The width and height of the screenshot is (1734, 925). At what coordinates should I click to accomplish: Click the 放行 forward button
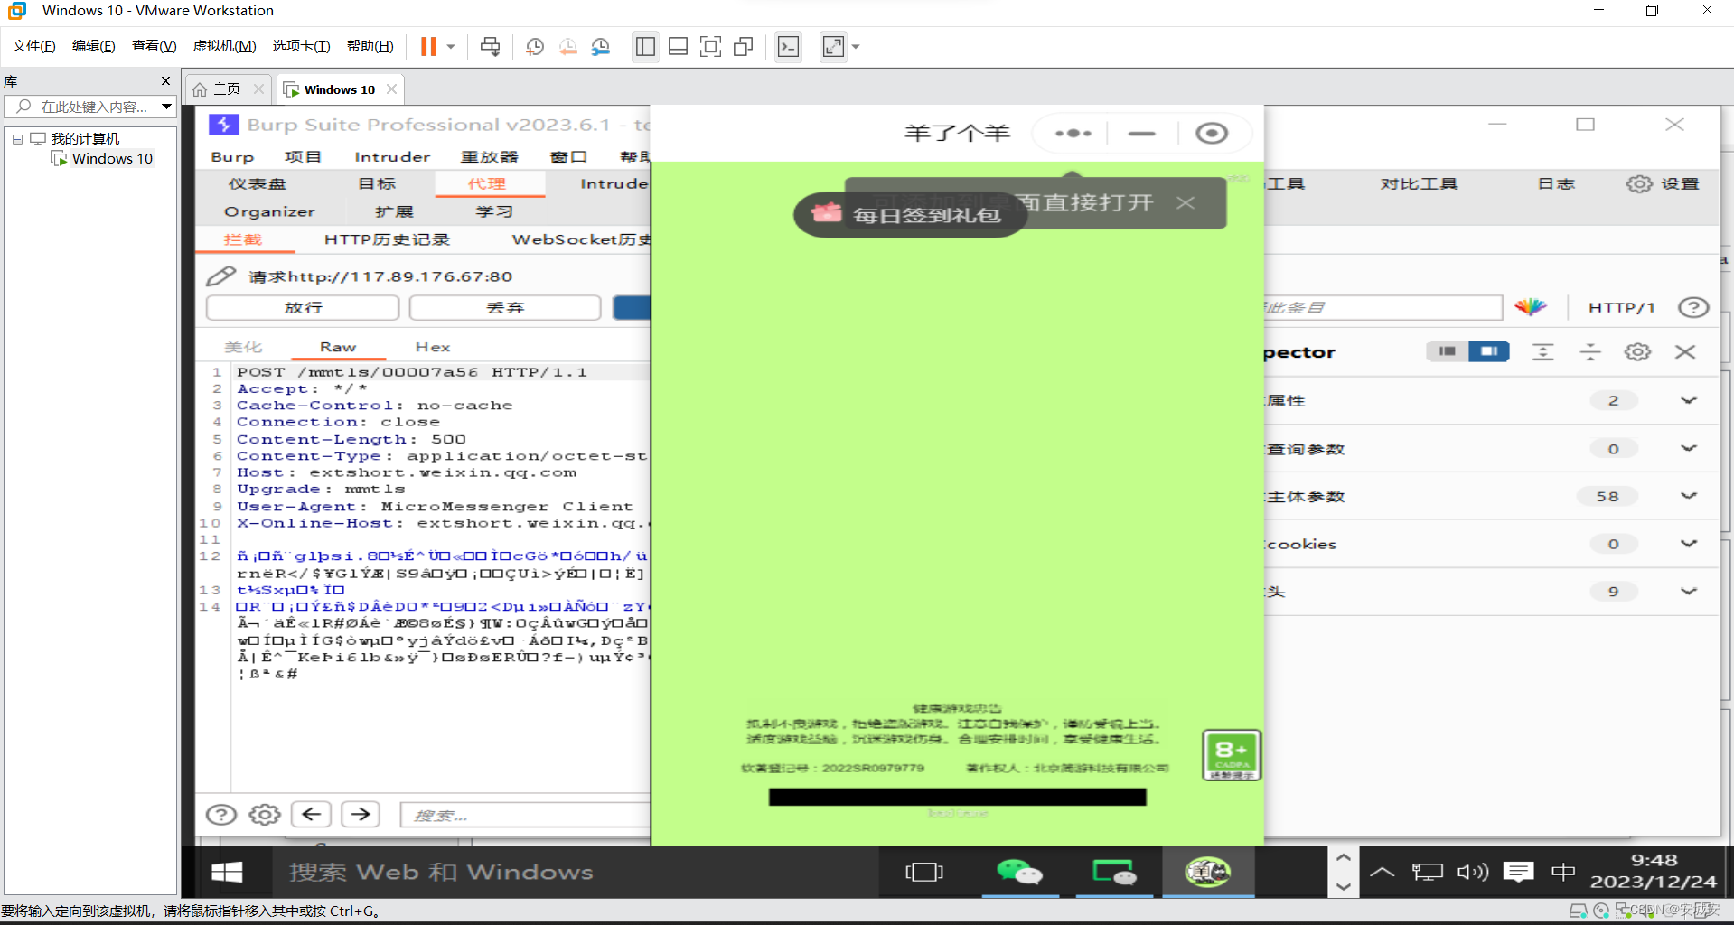pos(303,308)
